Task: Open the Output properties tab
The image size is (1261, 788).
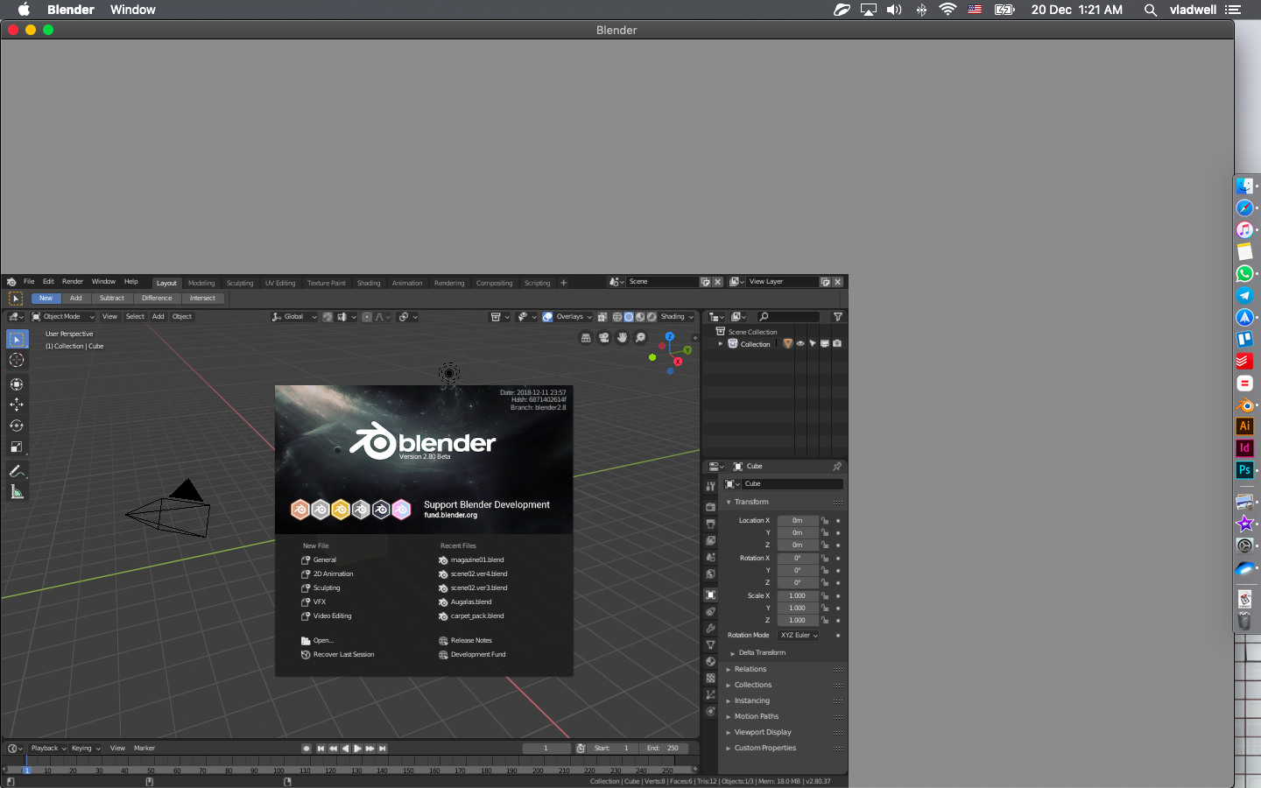Action: (711, 524)
